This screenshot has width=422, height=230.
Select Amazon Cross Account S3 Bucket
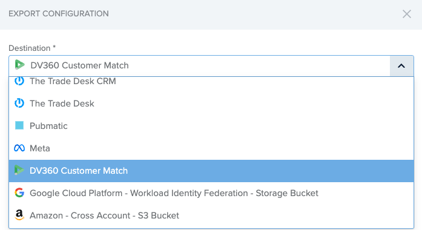[x=211, y=215]
